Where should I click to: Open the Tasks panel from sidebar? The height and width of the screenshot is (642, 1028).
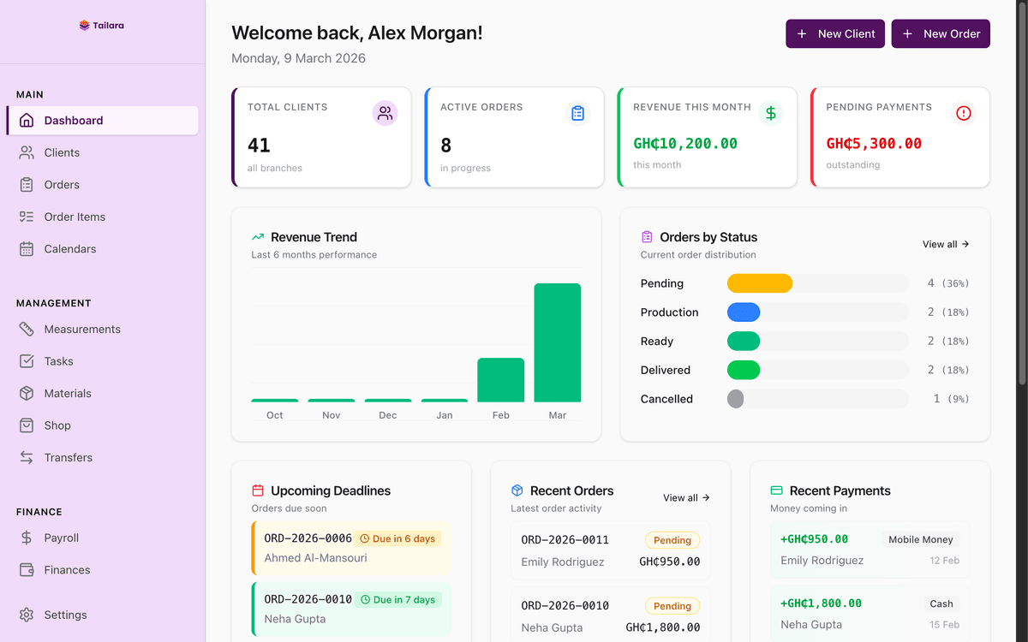(x=57, y=360)
